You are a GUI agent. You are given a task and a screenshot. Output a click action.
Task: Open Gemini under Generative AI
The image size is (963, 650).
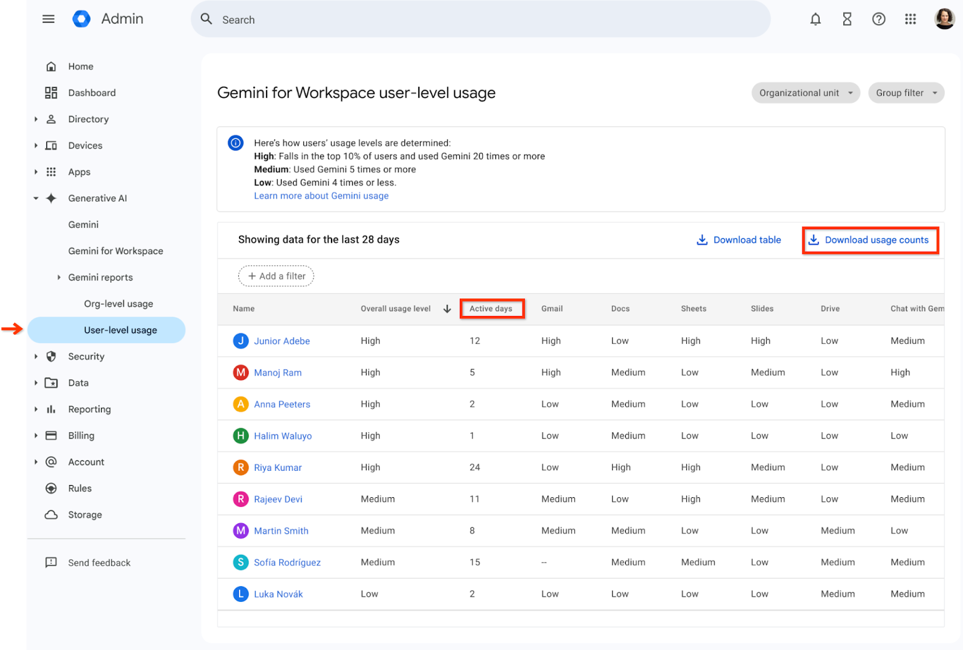(83, 224)
